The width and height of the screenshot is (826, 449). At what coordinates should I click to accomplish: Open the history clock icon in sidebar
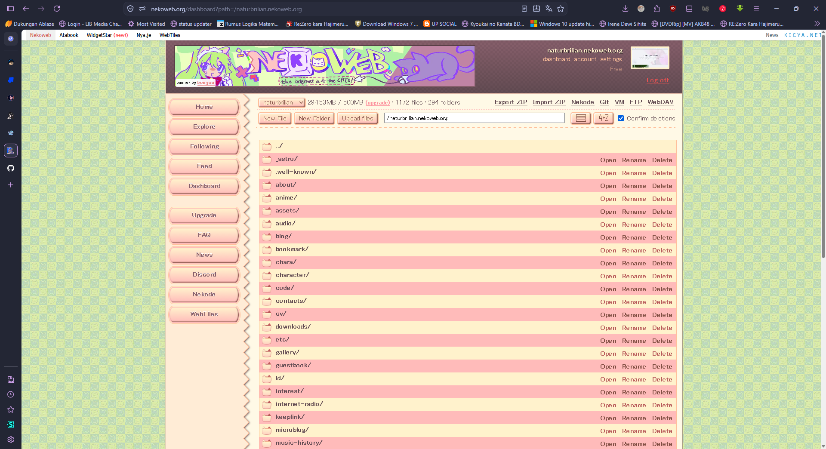[x=11, y=394]
